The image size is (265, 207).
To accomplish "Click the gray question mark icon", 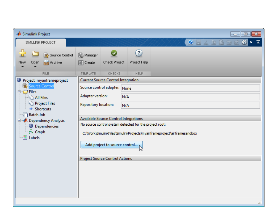I will point(244,42).
